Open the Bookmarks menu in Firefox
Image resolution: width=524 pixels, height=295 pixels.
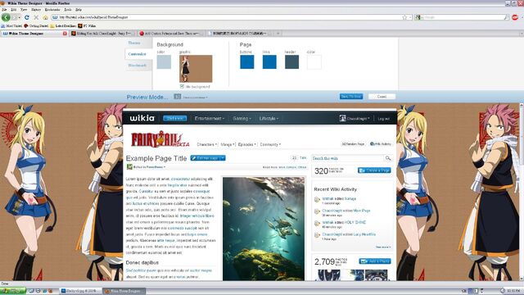coord(52,10)
